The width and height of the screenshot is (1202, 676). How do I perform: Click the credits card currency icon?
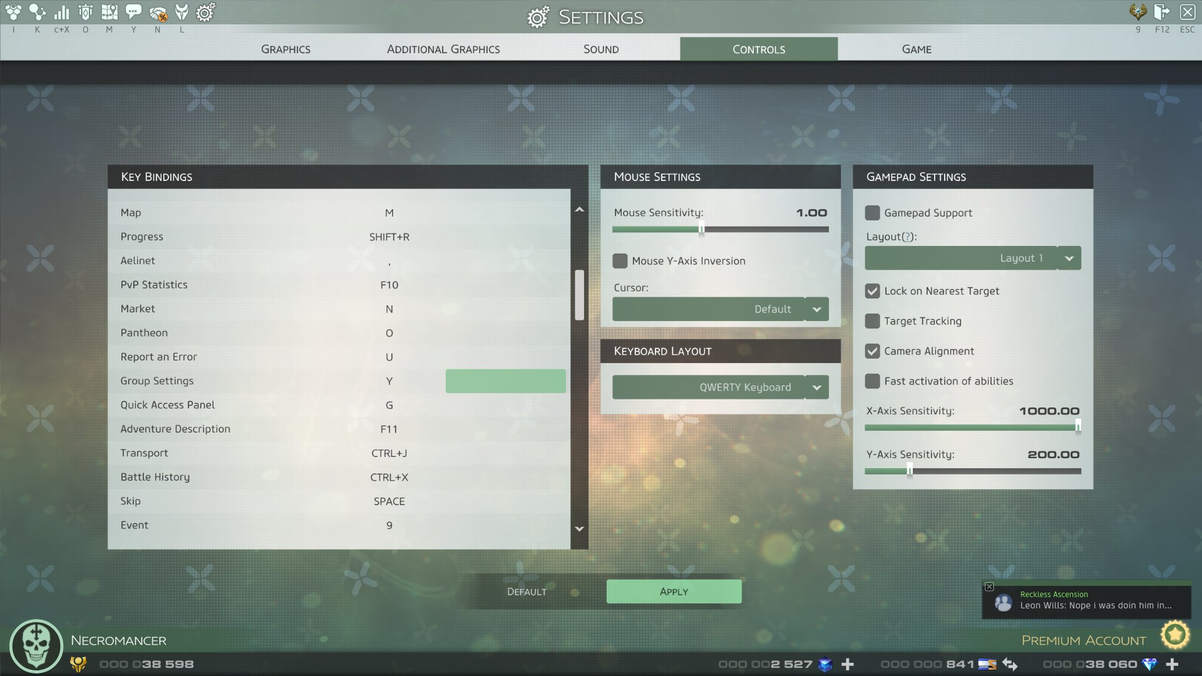pyautogui.click(x=987, y=665)
